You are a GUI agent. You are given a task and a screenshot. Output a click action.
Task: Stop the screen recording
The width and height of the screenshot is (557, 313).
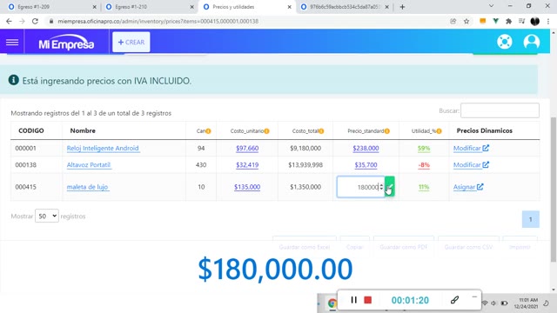point(367,300)
